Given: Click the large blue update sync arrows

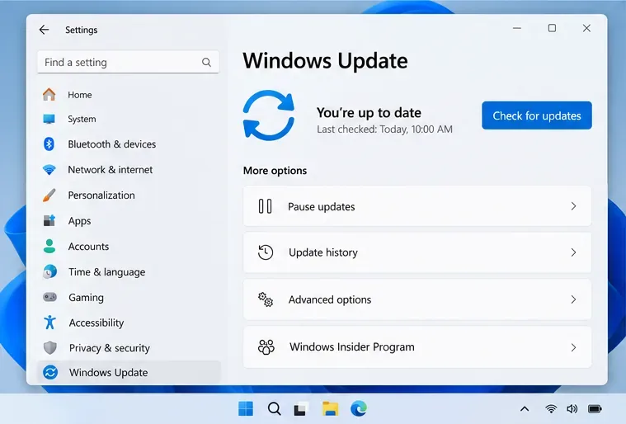Looking at the screenshot, I should point(269,115).
